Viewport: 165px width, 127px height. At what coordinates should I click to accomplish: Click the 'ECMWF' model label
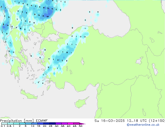click(42, 121)
